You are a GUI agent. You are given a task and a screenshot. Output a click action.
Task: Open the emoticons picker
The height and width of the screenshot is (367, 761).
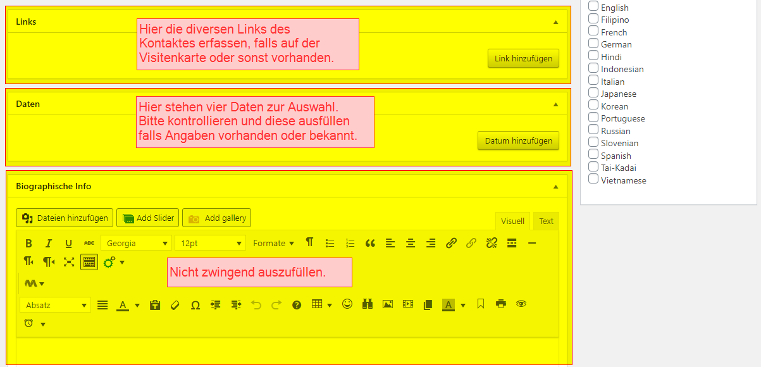pyautogui.click(x=347, y=304)
